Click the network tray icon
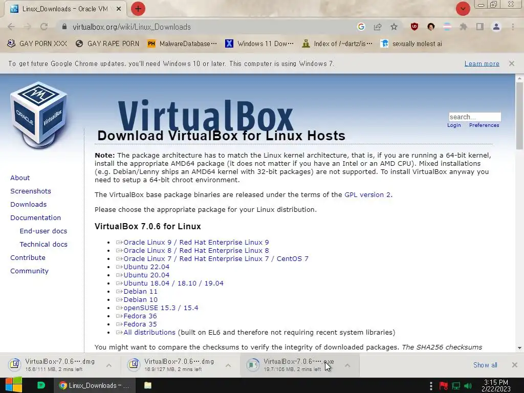524x393 pixels. (456, 386)
